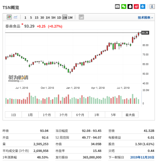Select the 5年 range tab
This screenshot has width=158, height=166.
click(x=113, y=115)
